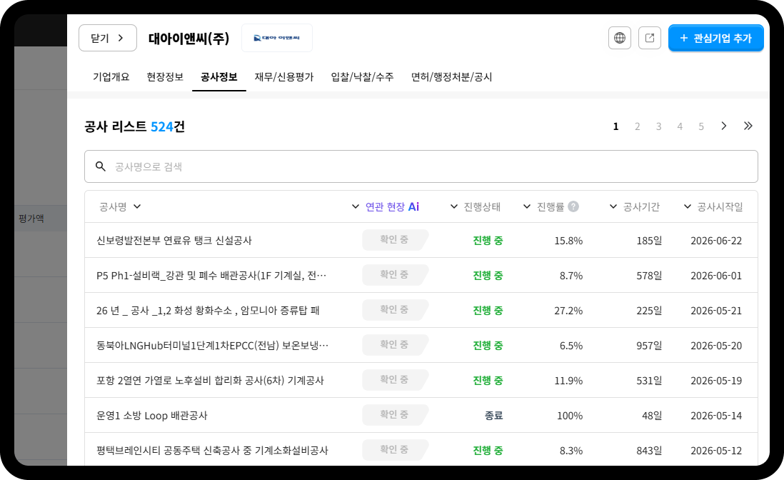Click the 닫기 close panel button
The height and width of the screenshot is (480, 784).
click(x=108, y=38)
